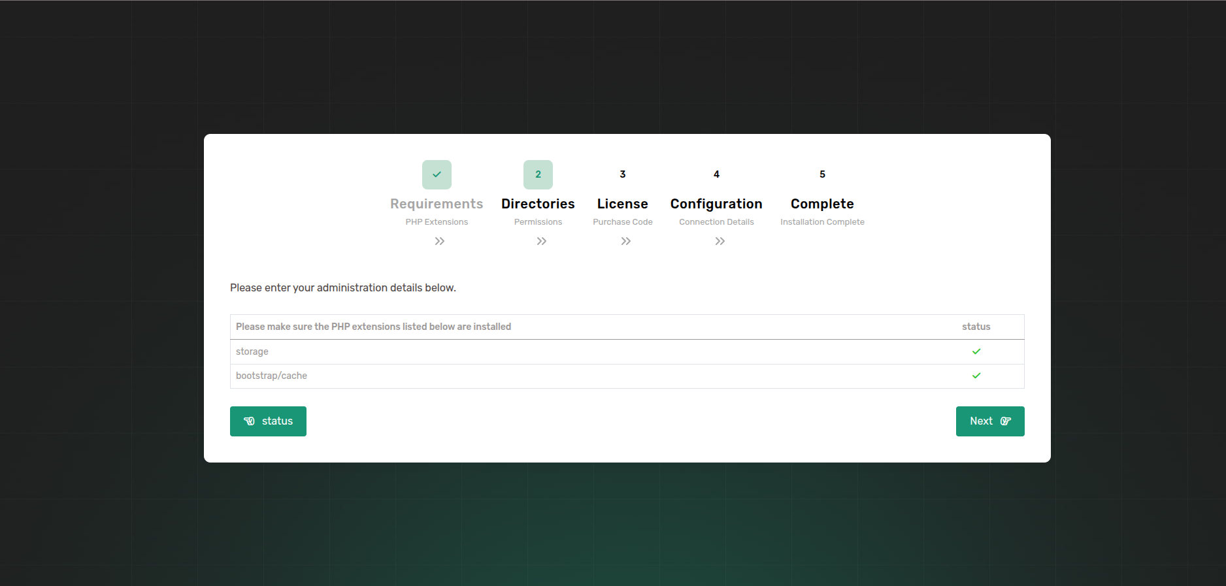
Task: Click the green checkmark in storage row
Action: coord(976,351)
